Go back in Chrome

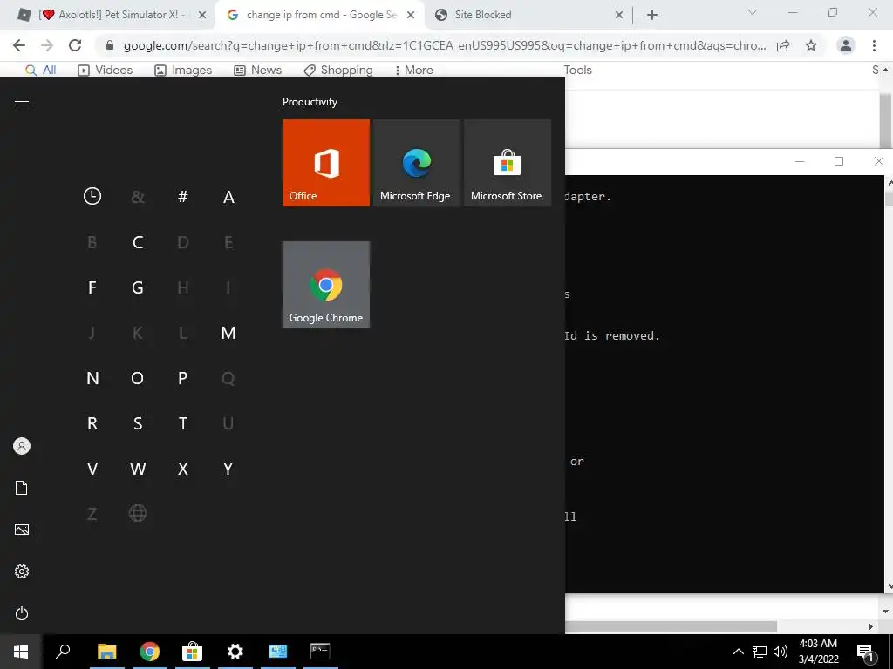coord(19,45)
